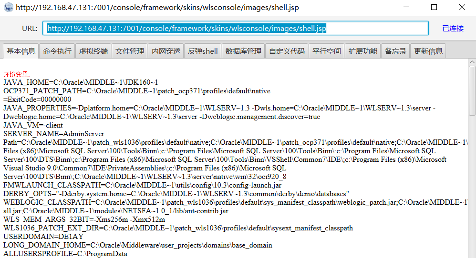Click the WLS1036_PATCH_EXT_DIR line
Viewport: 476px width, 258px height.
point(178,228)
